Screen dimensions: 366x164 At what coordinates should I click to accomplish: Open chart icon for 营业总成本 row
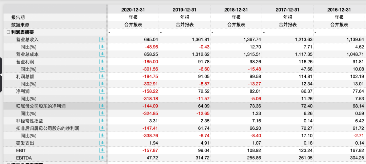pyautogui.click(x=102, y=54)
